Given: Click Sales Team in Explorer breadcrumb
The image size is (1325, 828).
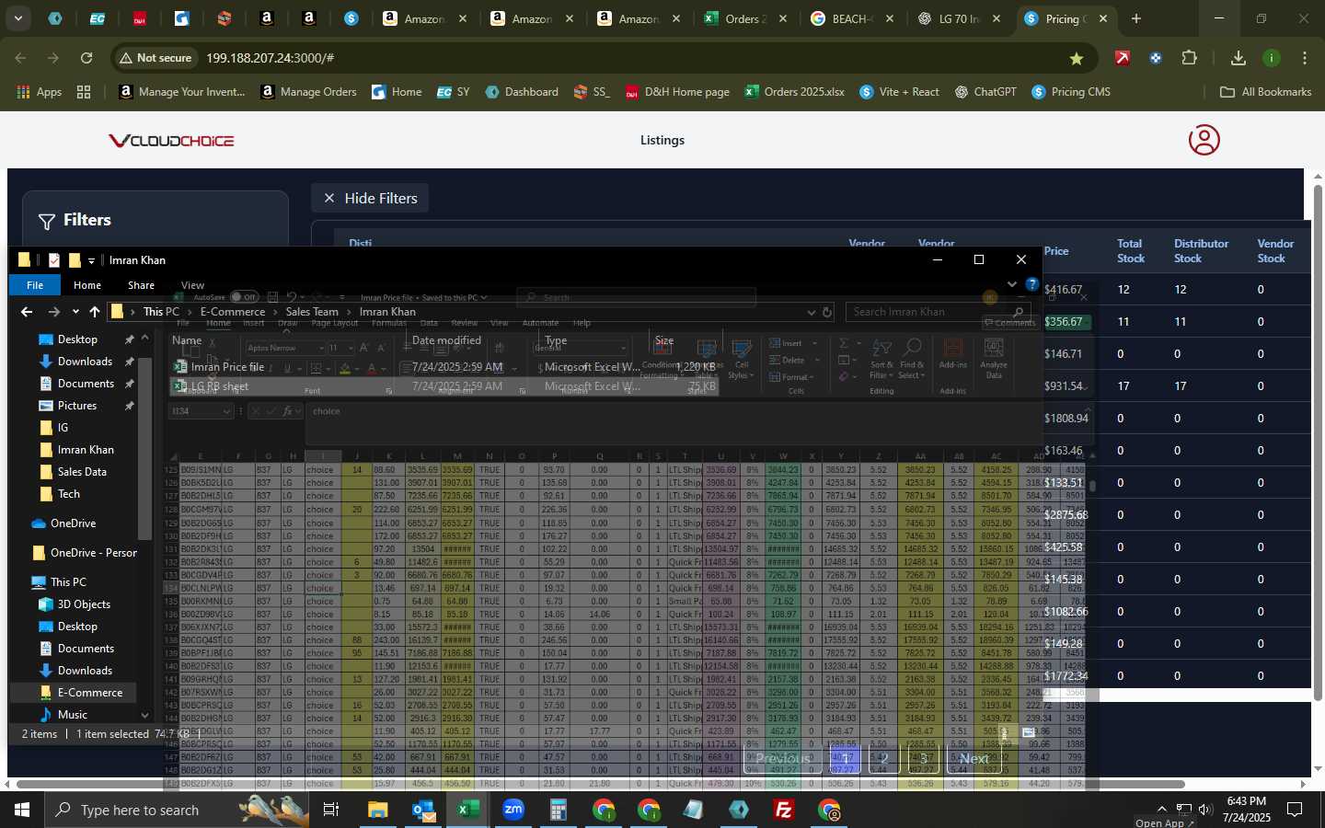Looking at the screenshot, I should click(312, 312).
